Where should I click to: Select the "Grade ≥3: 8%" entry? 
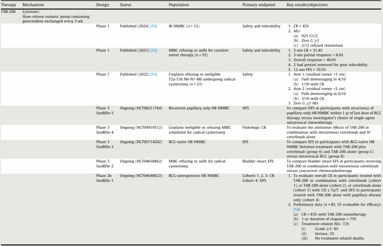326,229
